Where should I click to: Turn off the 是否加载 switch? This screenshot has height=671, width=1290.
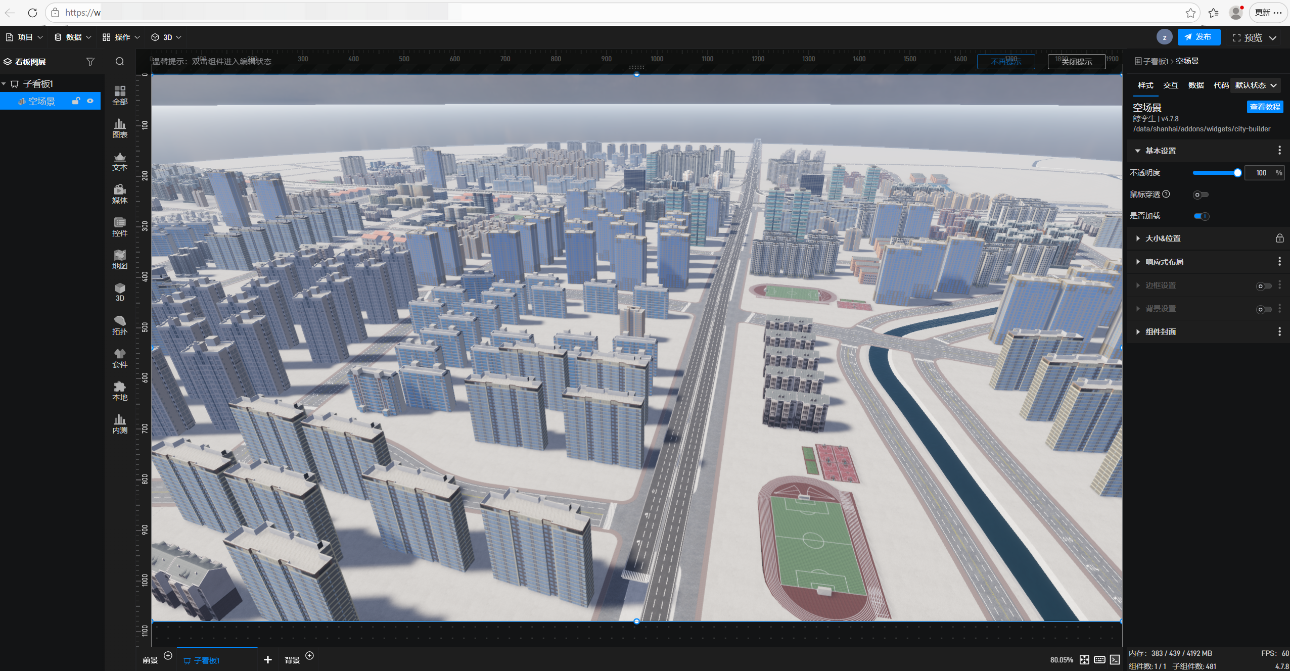tap(1202, 216)
